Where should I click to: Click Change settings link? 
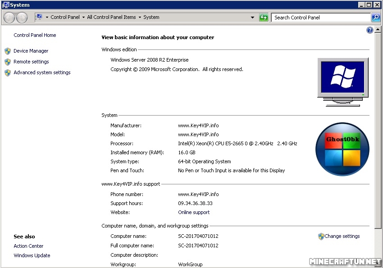tap(342, 236)
